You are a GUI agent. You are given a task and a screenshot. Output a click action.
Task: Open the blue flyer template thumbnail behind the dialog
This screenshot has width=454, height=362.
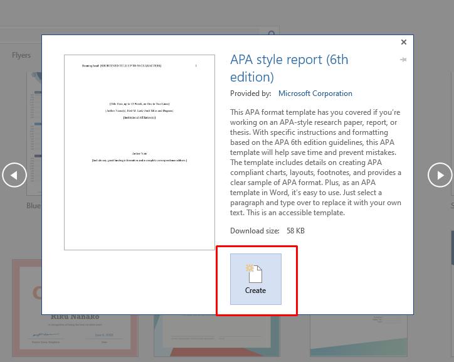[34, 133]
